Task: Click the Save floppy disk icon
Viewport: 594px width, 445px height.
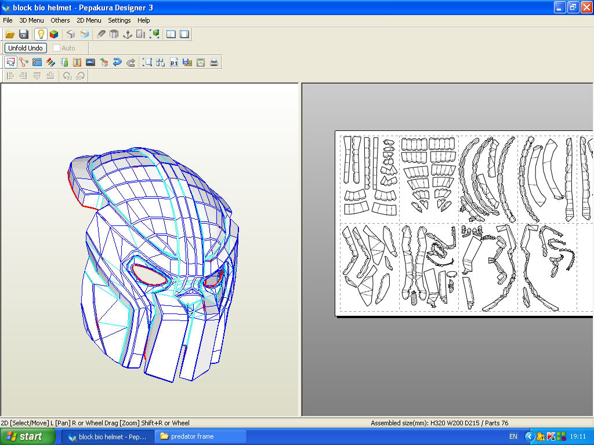Action: (24, 34)
